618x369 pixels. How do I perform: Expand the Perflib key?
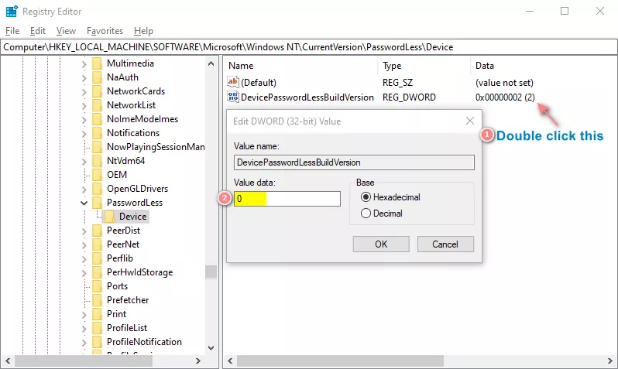pyautogui.click(x=84, y=258)
